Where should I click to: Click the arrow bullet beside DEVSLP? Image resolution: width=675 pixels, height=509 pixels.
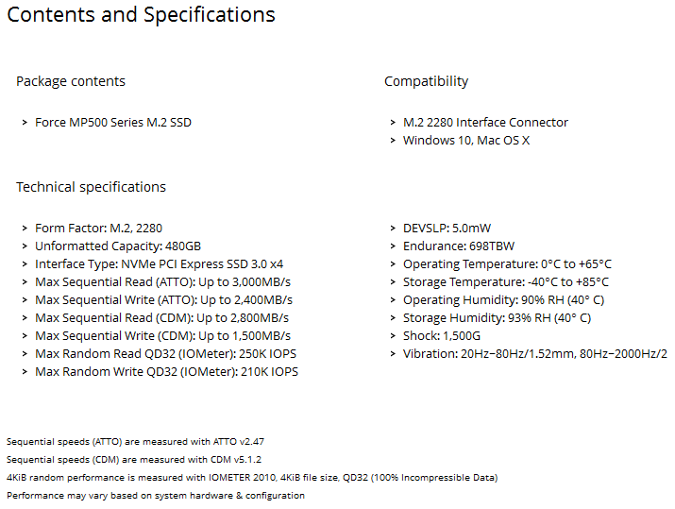pyautogui.click(x=393, y=229)
